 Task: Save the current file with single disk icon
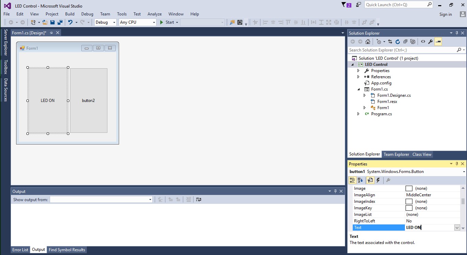point(52,22)
